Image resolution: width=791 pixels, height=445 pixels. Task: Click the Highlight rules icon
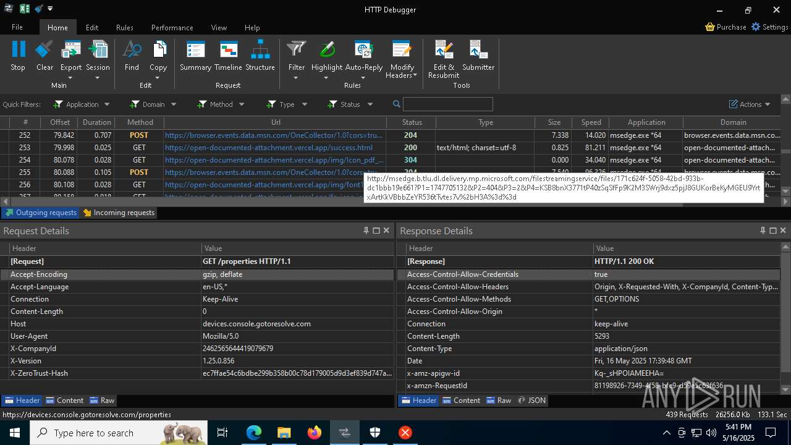327,50
